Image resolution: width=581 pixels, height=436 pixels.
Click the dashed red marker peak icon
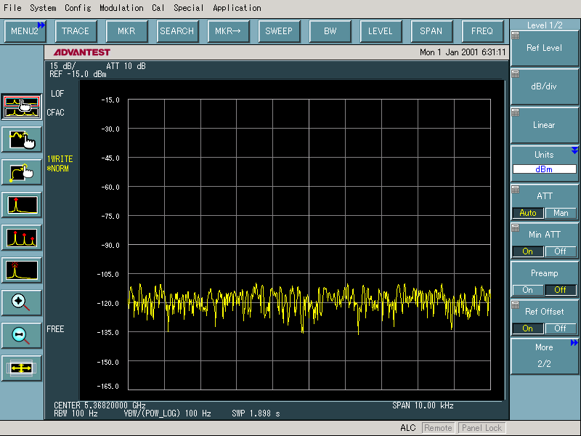click(21, 270)
